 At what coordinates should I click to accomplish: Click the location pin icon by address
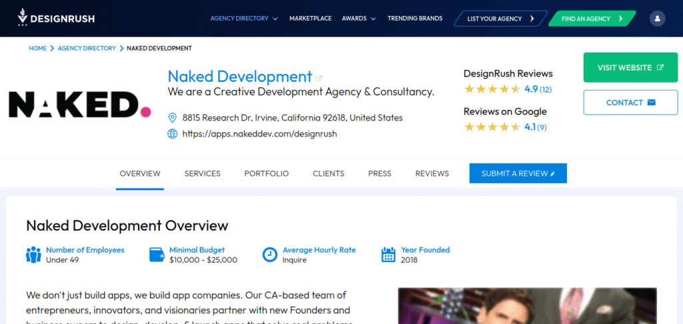[x=173, y=118]
